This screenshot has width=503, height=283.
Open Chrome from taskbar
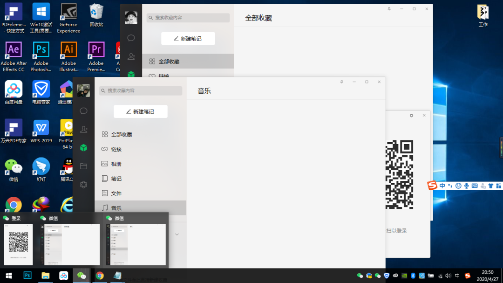tap(100, 276)
